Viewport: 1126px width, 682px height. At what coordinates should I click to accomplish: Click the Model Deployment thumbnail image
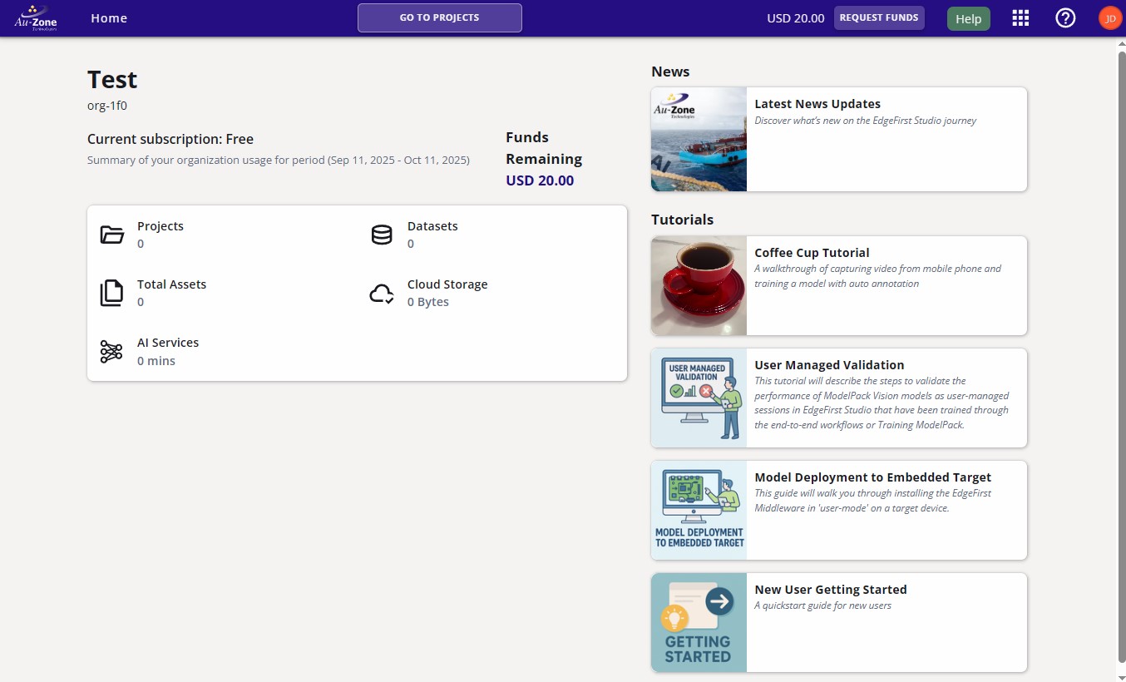[x=699, y=511]
